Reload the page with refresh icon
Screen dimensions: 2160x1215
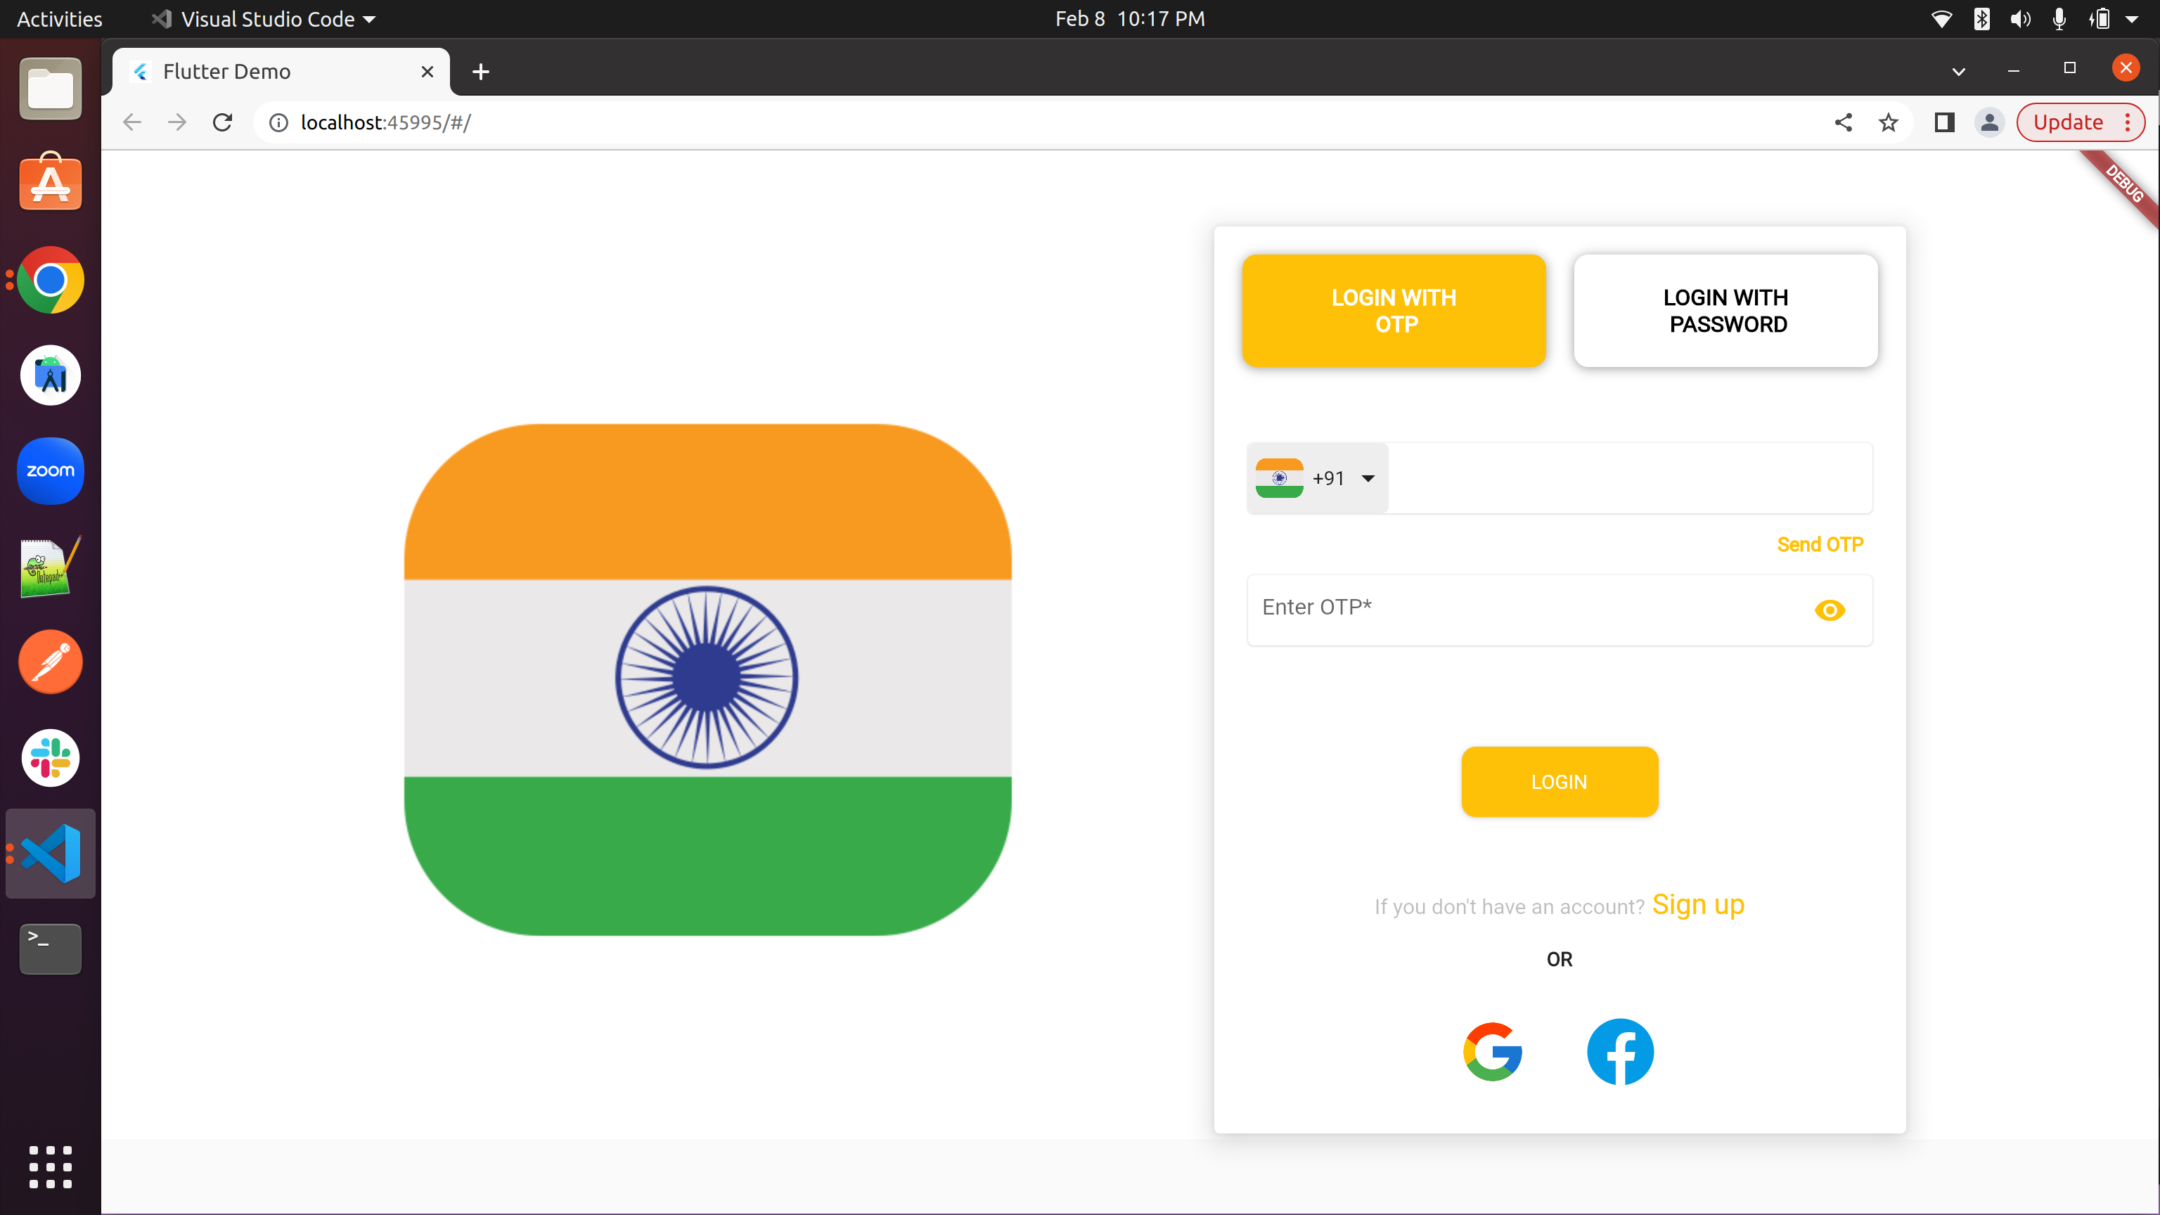(x=222, y=122)
